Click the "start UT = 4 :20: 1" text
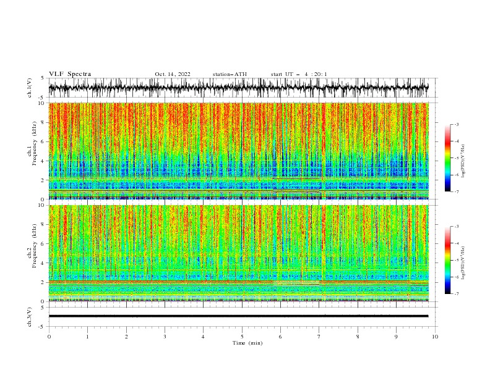The width and height of the screenshot is (490, 378). (x=299, y=74)
